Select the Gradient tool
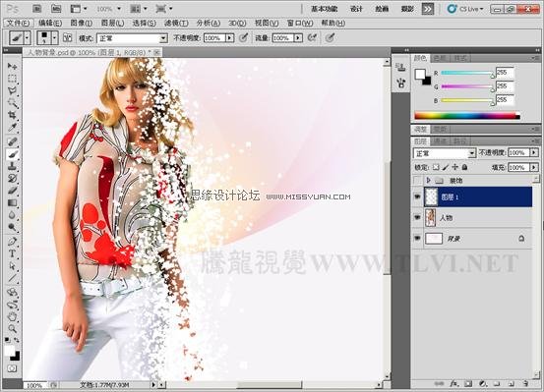This screenshot has width=544, height=392. 13,202
